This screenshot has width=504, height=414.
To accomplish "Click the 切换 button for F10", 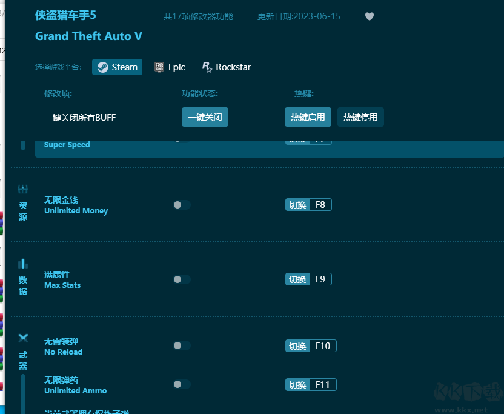I will tap(297, 346).
